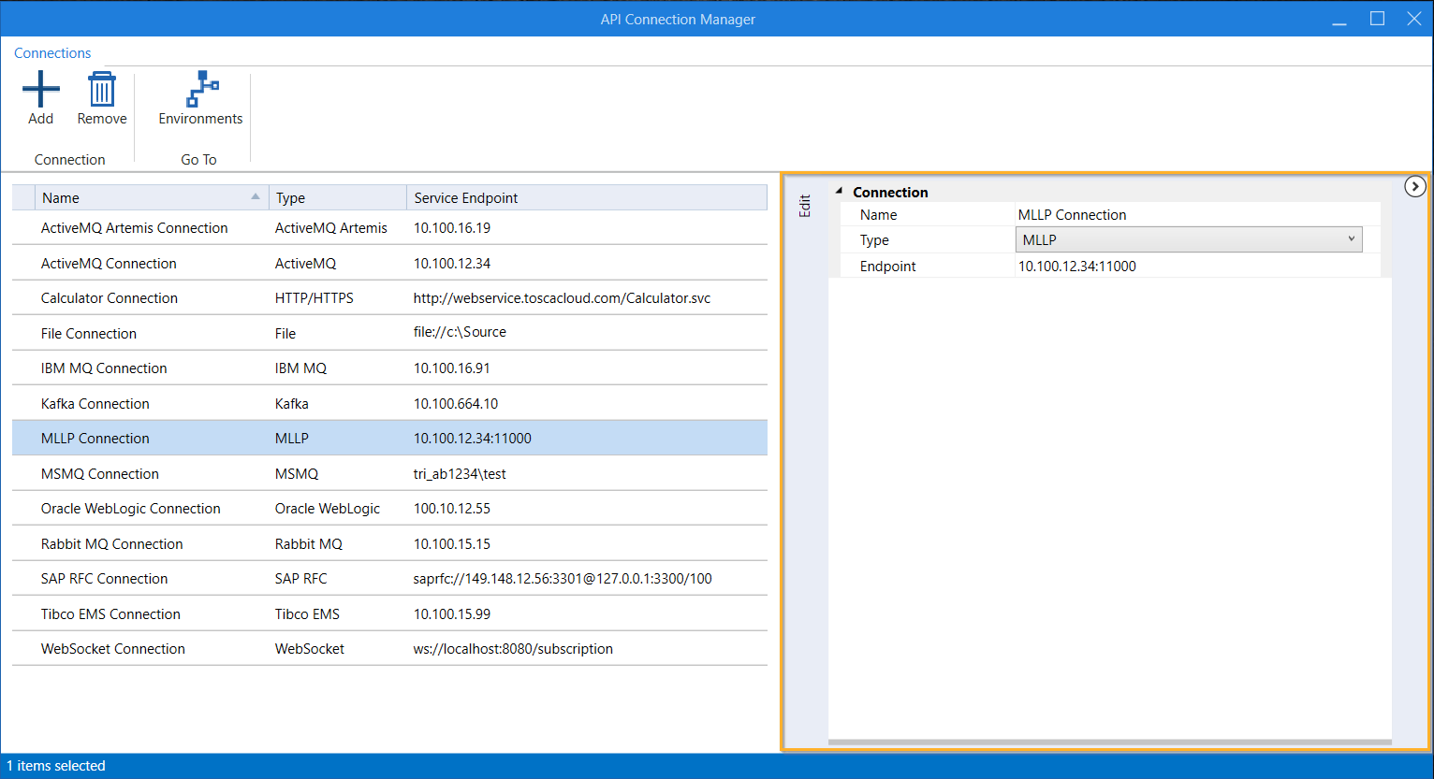Open the Type dropdown showing MLLP
This screenshot has height=779, width=1434.
(x=1188, y=240)
